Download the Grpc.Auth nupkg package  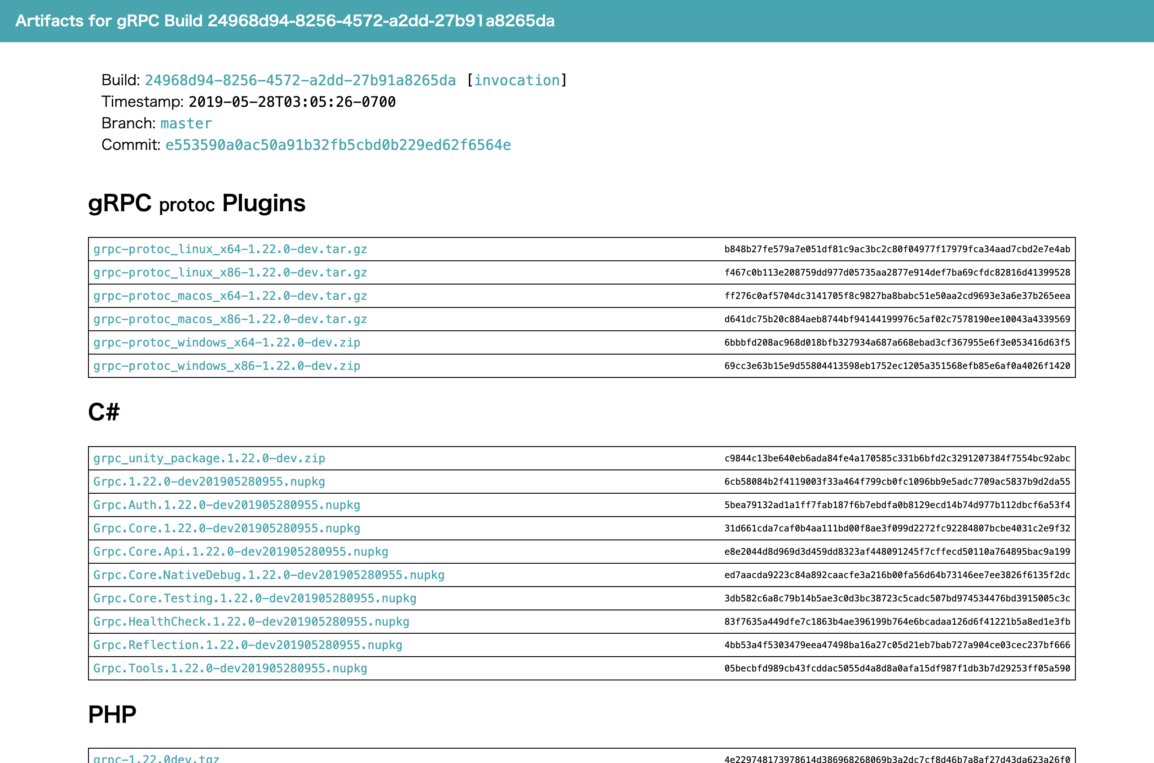[x=226, y=505]
